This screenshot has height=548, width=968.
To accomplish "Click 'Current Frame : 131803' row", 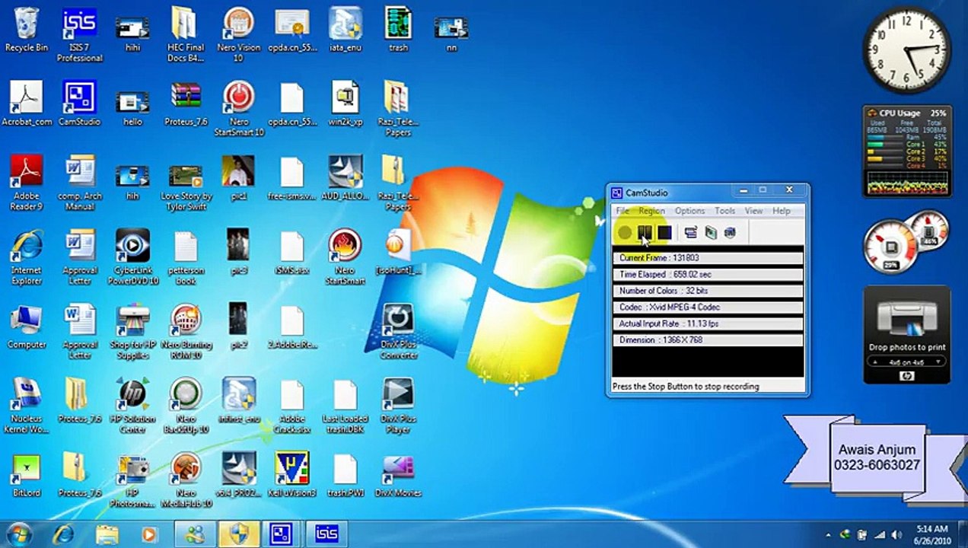I will tap(708, 258).
